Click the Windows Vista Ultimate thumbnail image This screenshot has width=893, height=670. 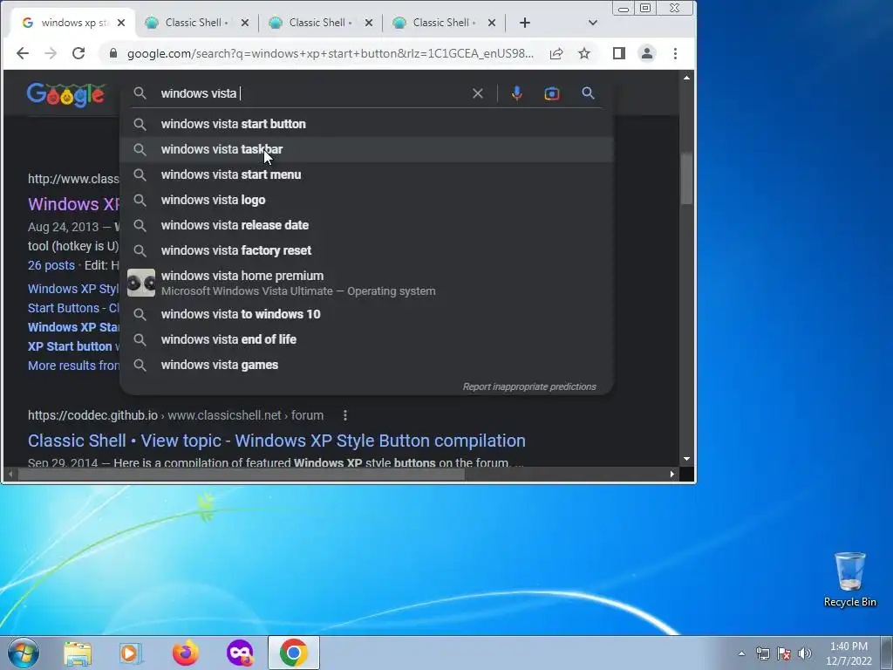pyautogui.click(x=140, y=283)
